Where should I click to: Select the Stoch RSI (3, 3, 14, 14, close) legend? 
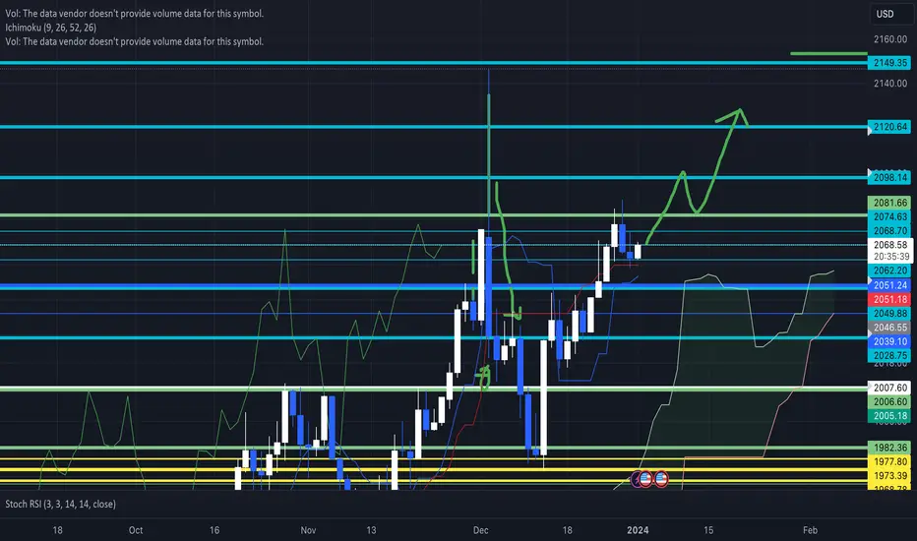click(61, 505)
